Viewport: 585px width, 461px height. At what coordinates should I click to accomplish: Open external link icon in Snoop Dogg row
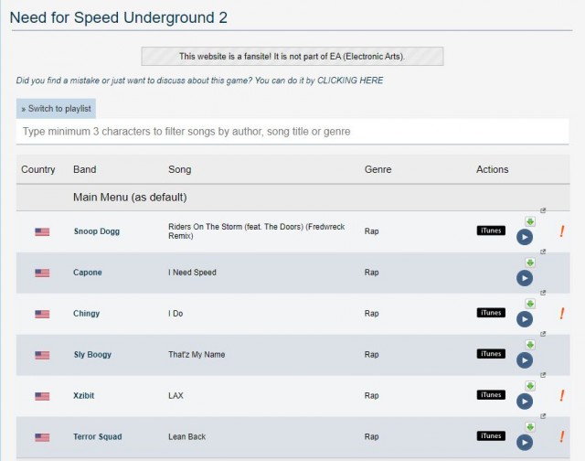(x=543, y=210)
